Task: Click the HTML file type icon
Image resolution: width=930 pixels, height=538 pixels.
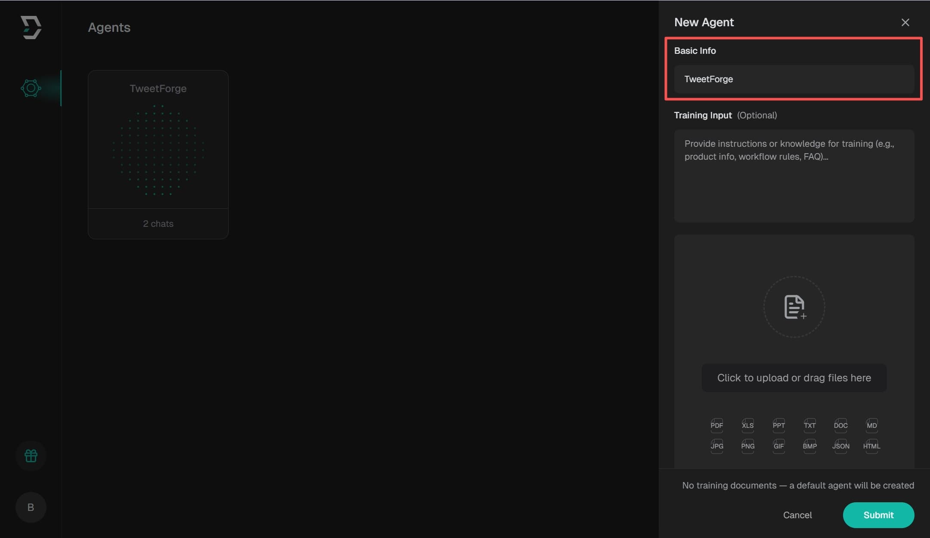Action: pyautogui.click(x=871, y=446)
